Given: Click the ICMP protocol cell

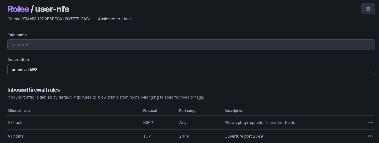Looking at the screenshot, I should click(x=148, y=123).
